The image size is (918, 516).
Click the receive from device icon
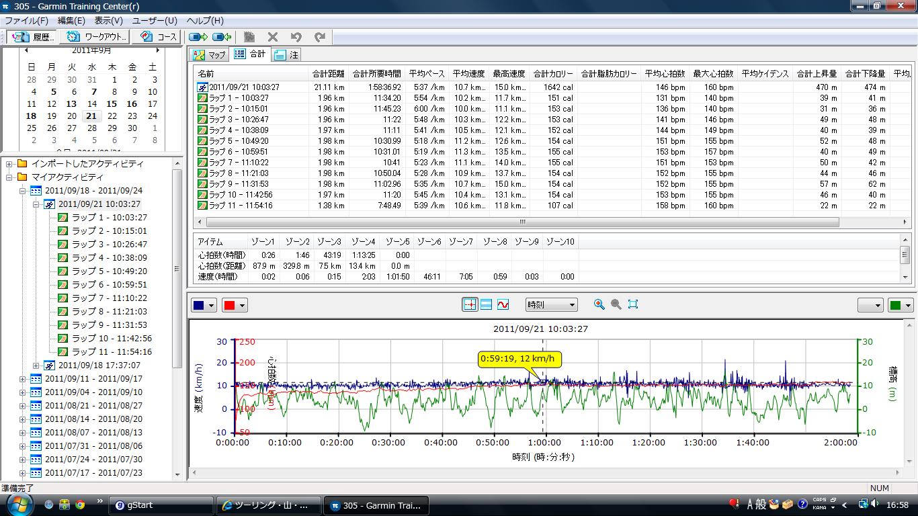[222, 37]
